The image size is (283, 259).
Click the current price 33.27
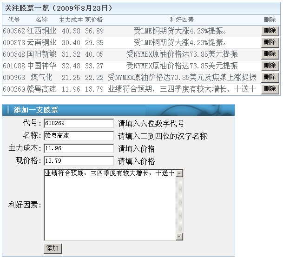click(94, 66)
